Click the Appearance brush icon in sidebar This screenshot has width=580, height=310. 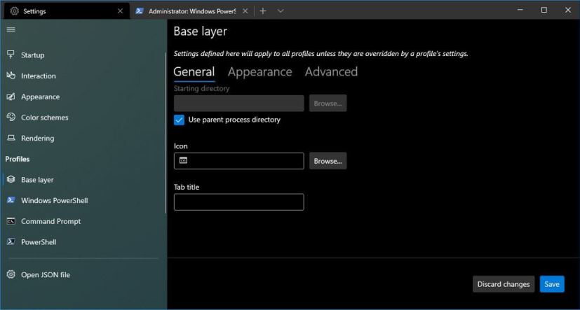[x=11, y=97]
